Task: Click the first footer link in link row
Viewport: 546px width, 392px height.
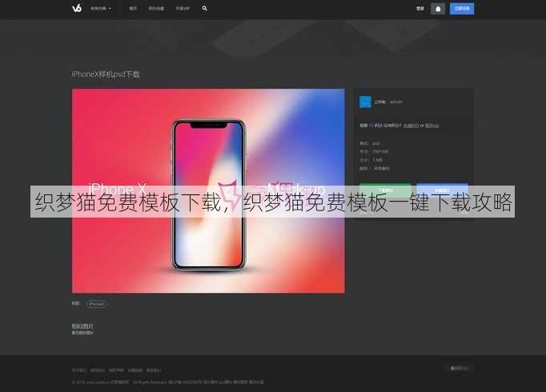Action: tap(79, 370)
